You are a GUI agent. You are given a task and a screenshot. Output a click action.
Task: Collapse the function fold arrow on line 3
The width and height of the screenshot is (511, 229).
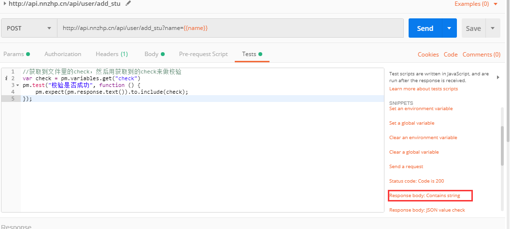[x=17, y=86]
